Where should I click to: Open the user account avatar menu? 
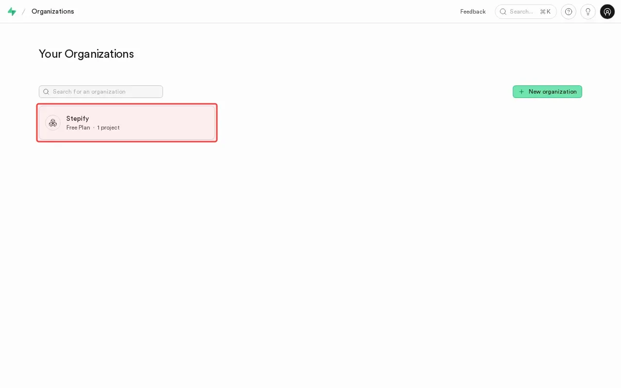pyautogui.click(x=607, y=12)
